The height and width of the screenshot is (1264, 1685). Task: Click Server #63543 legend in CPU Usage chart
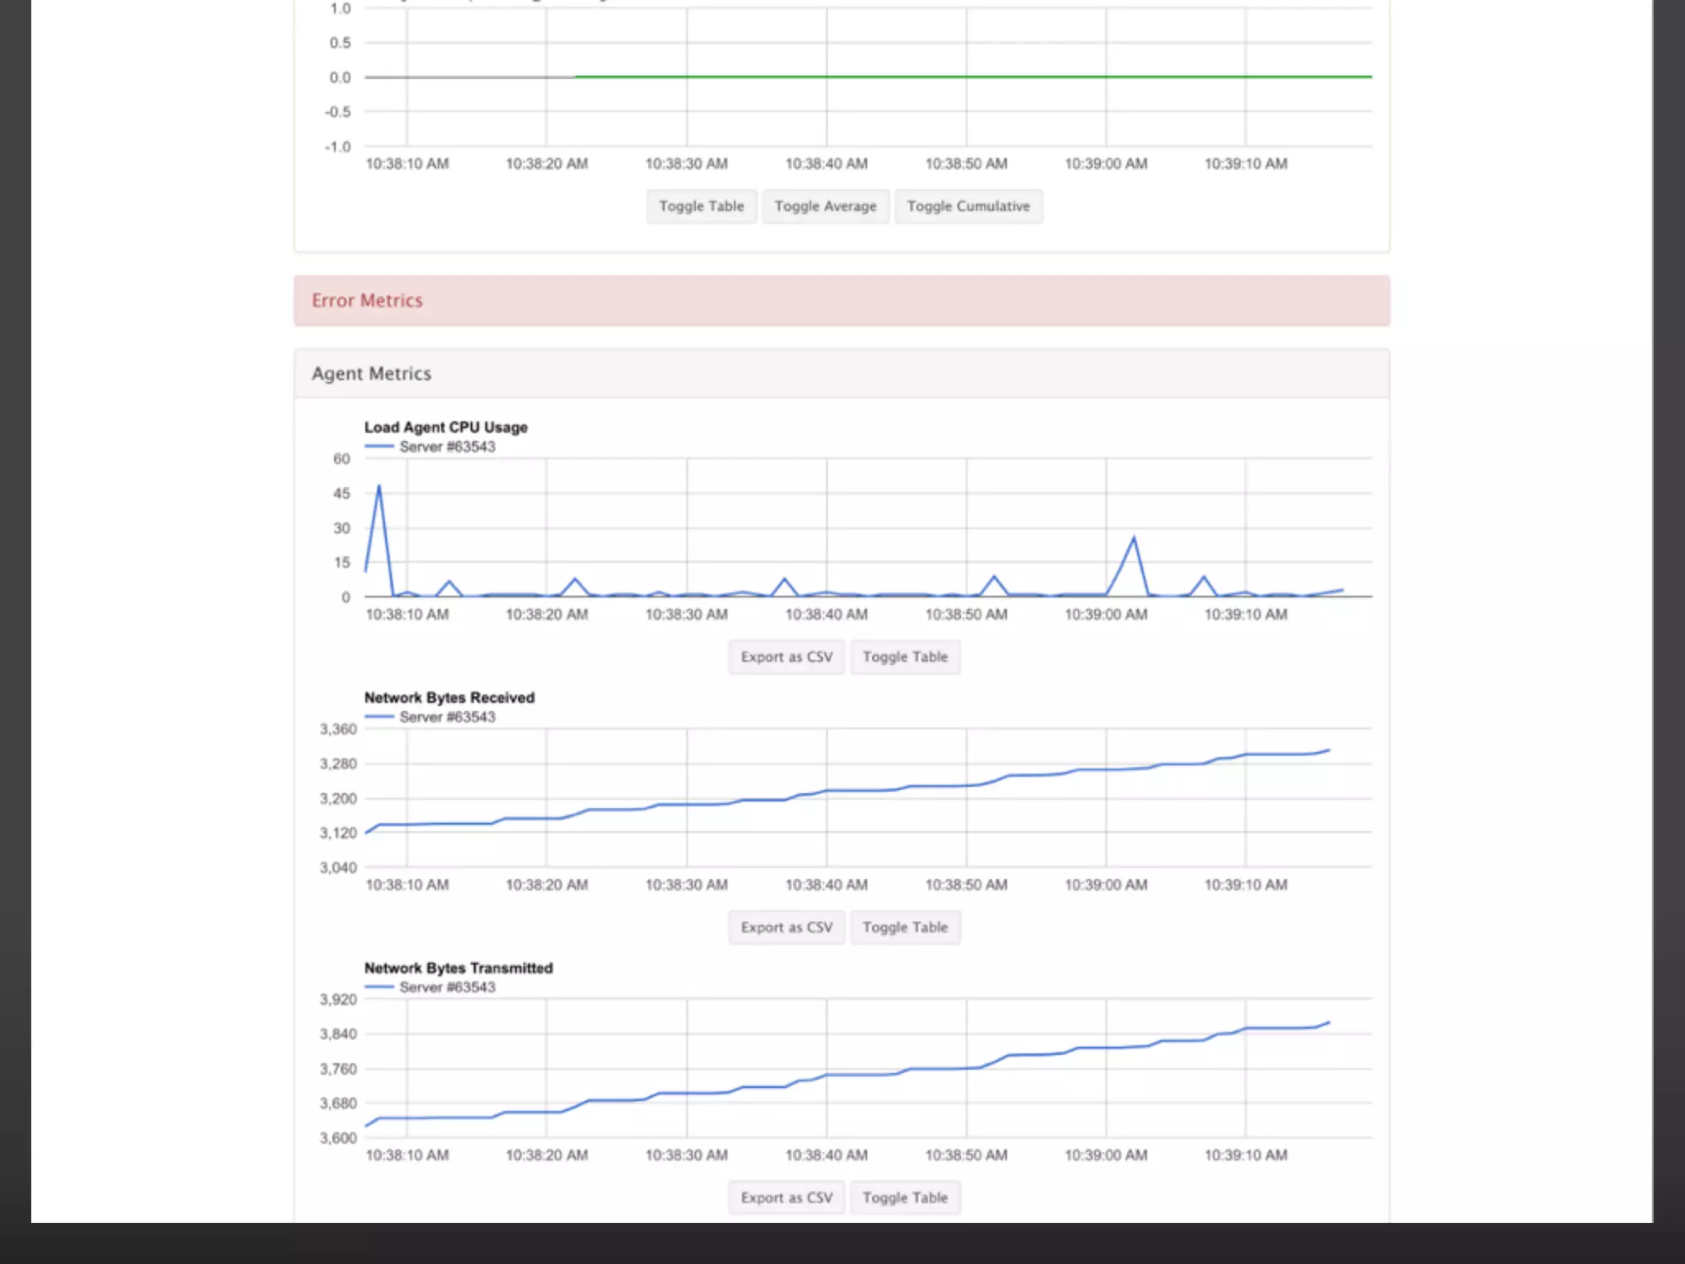[x=447, y=447]
